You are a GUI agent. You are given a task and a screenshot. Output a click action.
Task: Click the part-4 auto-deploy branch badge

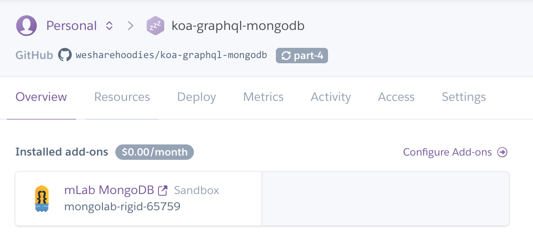(x=302, y=56)
